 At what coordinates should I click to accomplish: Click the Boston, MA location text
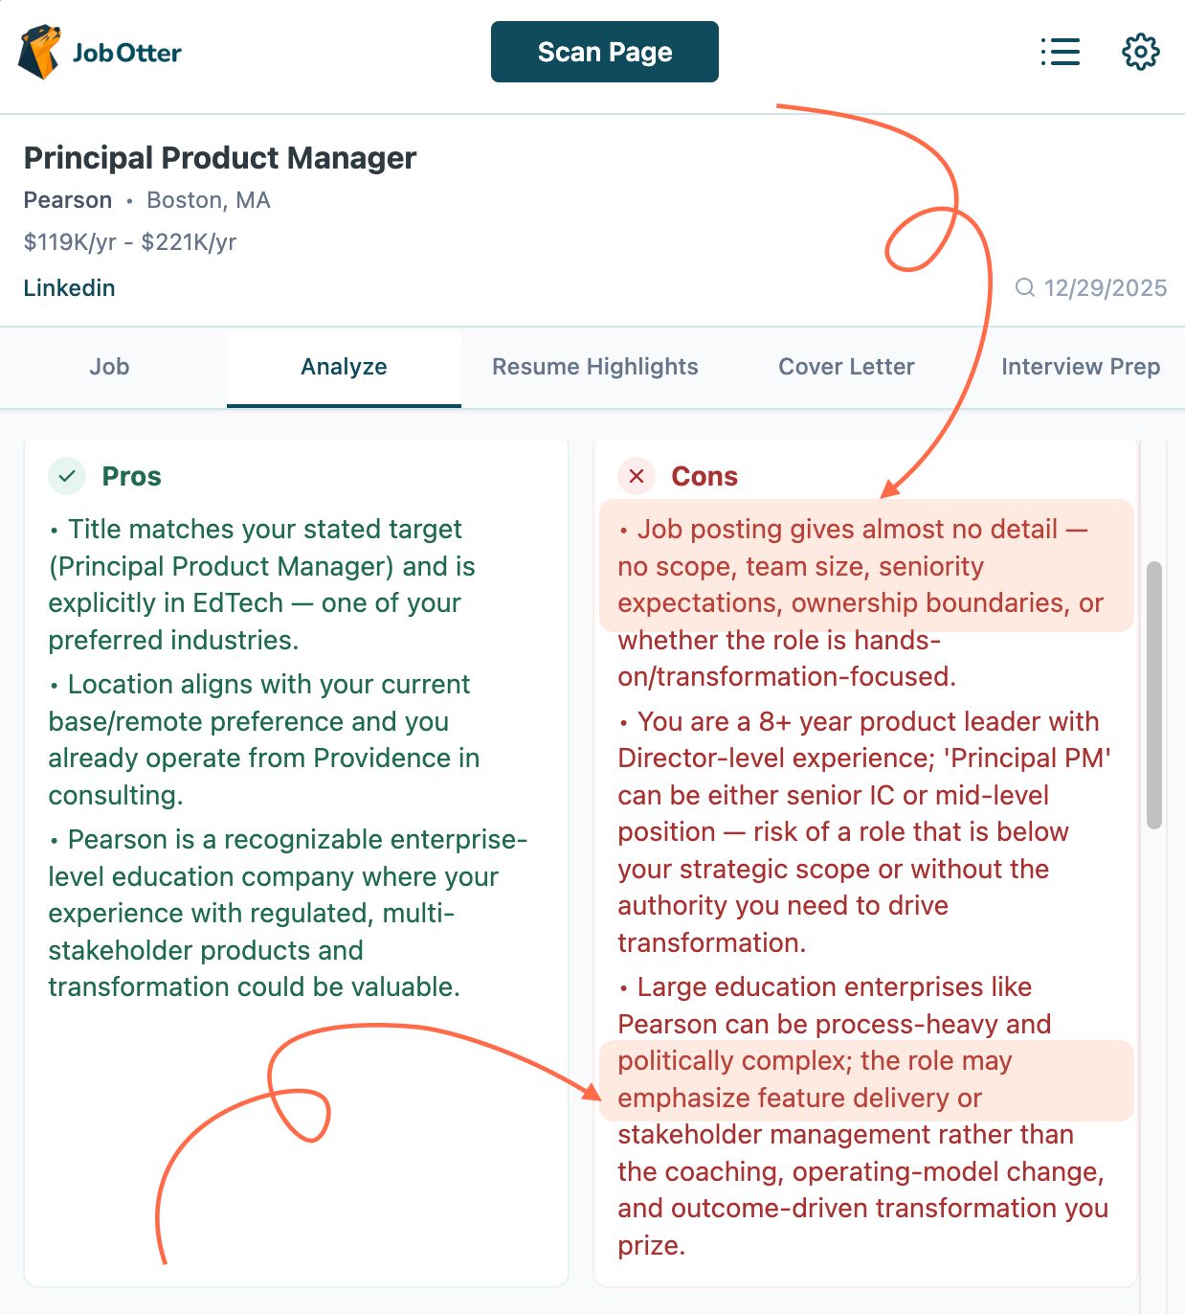click(x=208, y=200)
